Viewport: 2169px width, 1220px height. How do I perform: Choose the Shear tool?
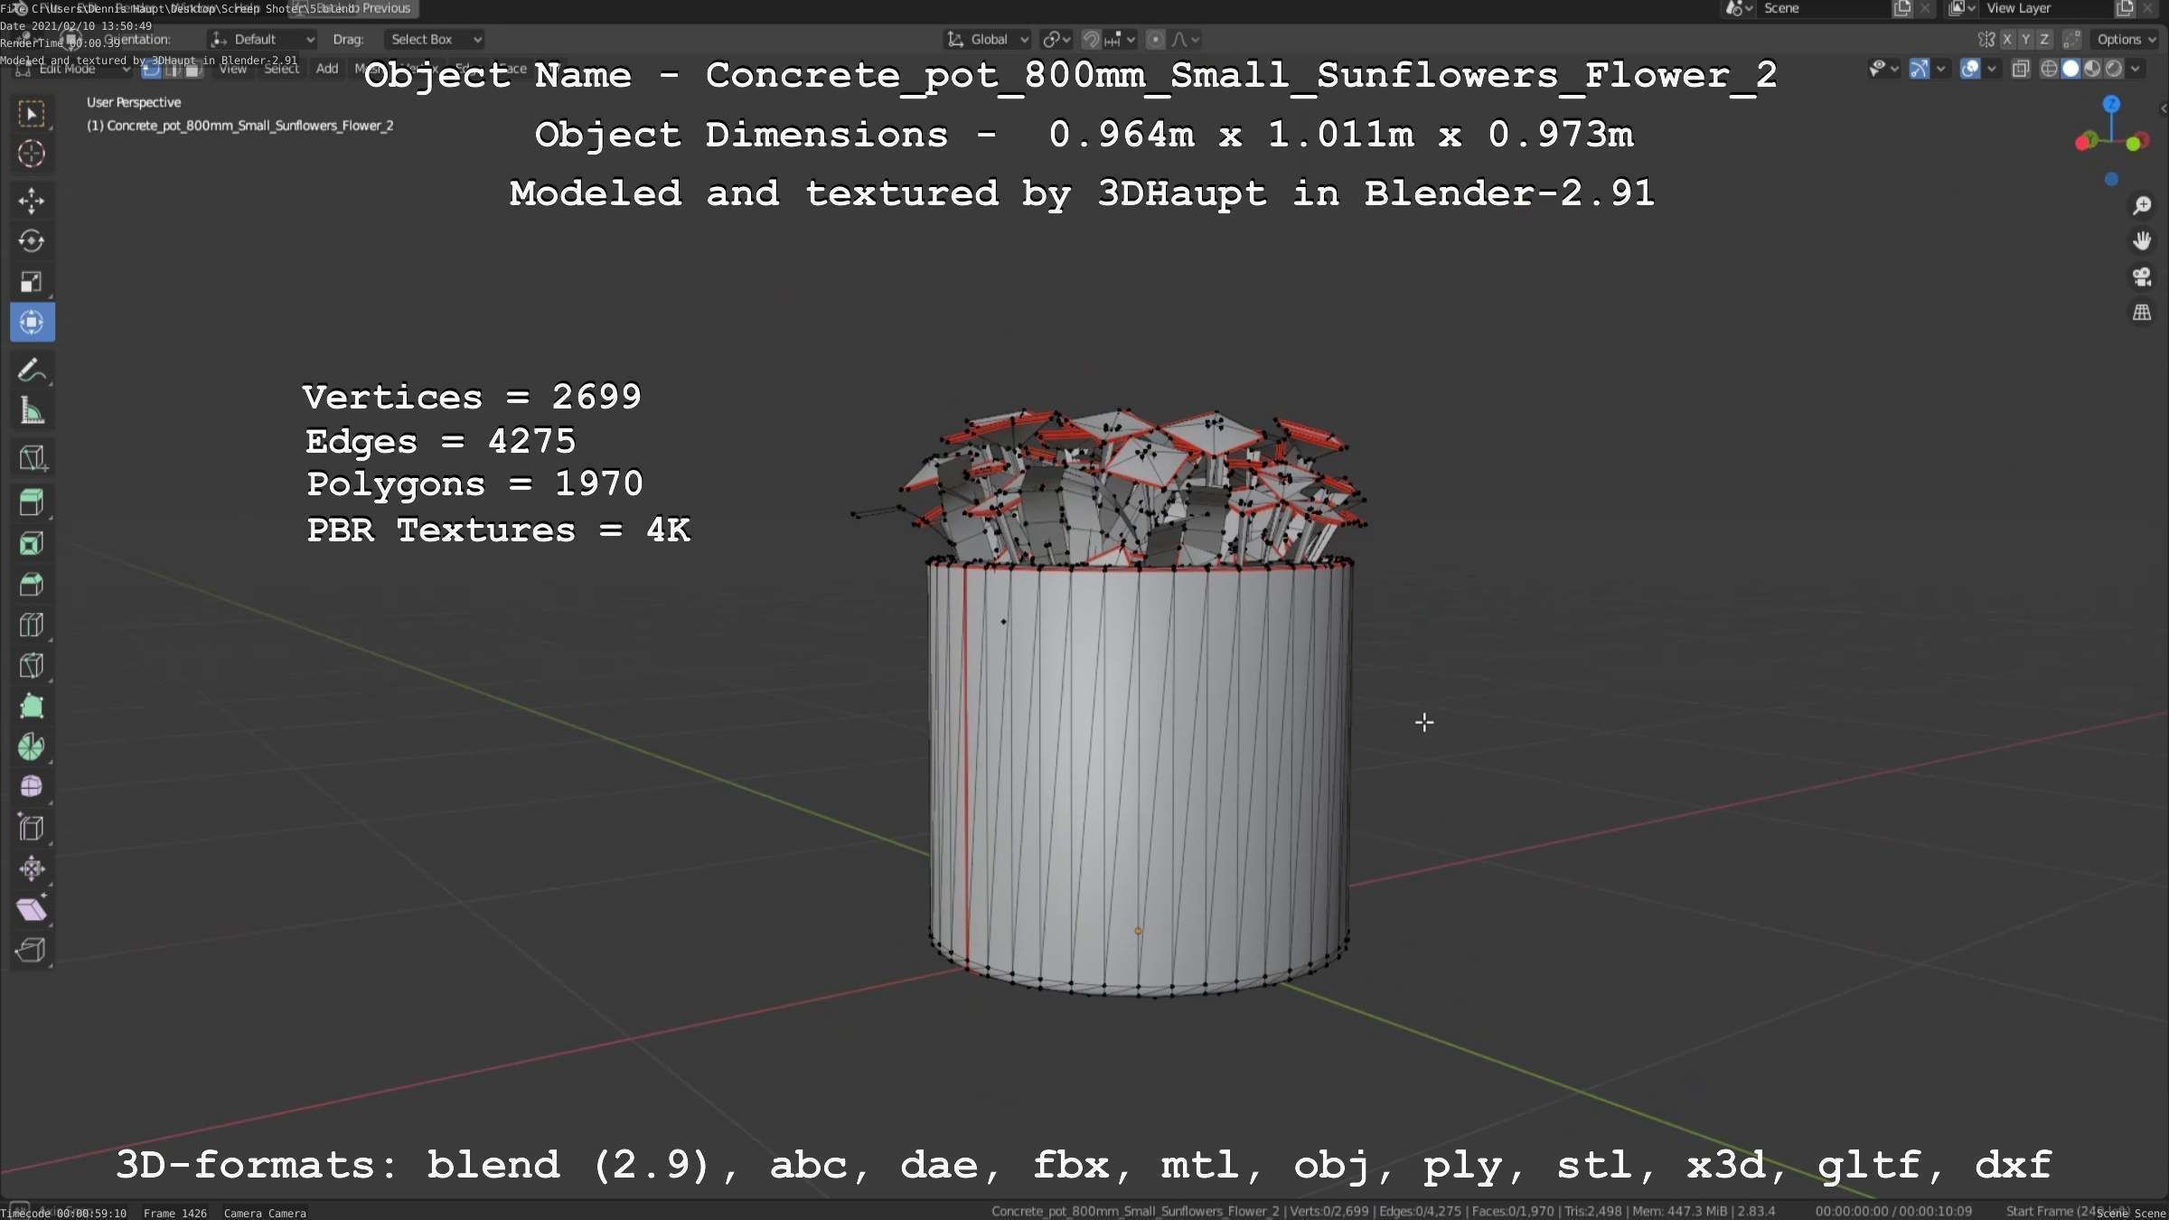[x=32, y=909]
